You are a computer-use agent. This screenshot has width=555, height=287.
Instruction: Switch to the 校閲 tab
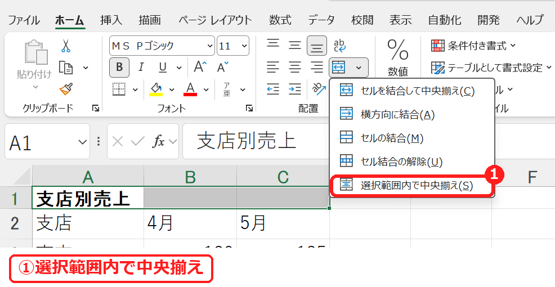tap(362, 20)
